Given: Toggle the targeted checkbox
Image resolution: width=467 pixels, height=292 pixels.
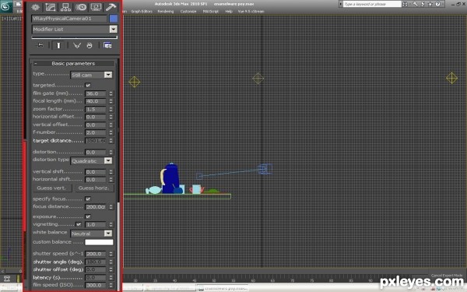Looking at the screenshot, I should click(88, 85).
